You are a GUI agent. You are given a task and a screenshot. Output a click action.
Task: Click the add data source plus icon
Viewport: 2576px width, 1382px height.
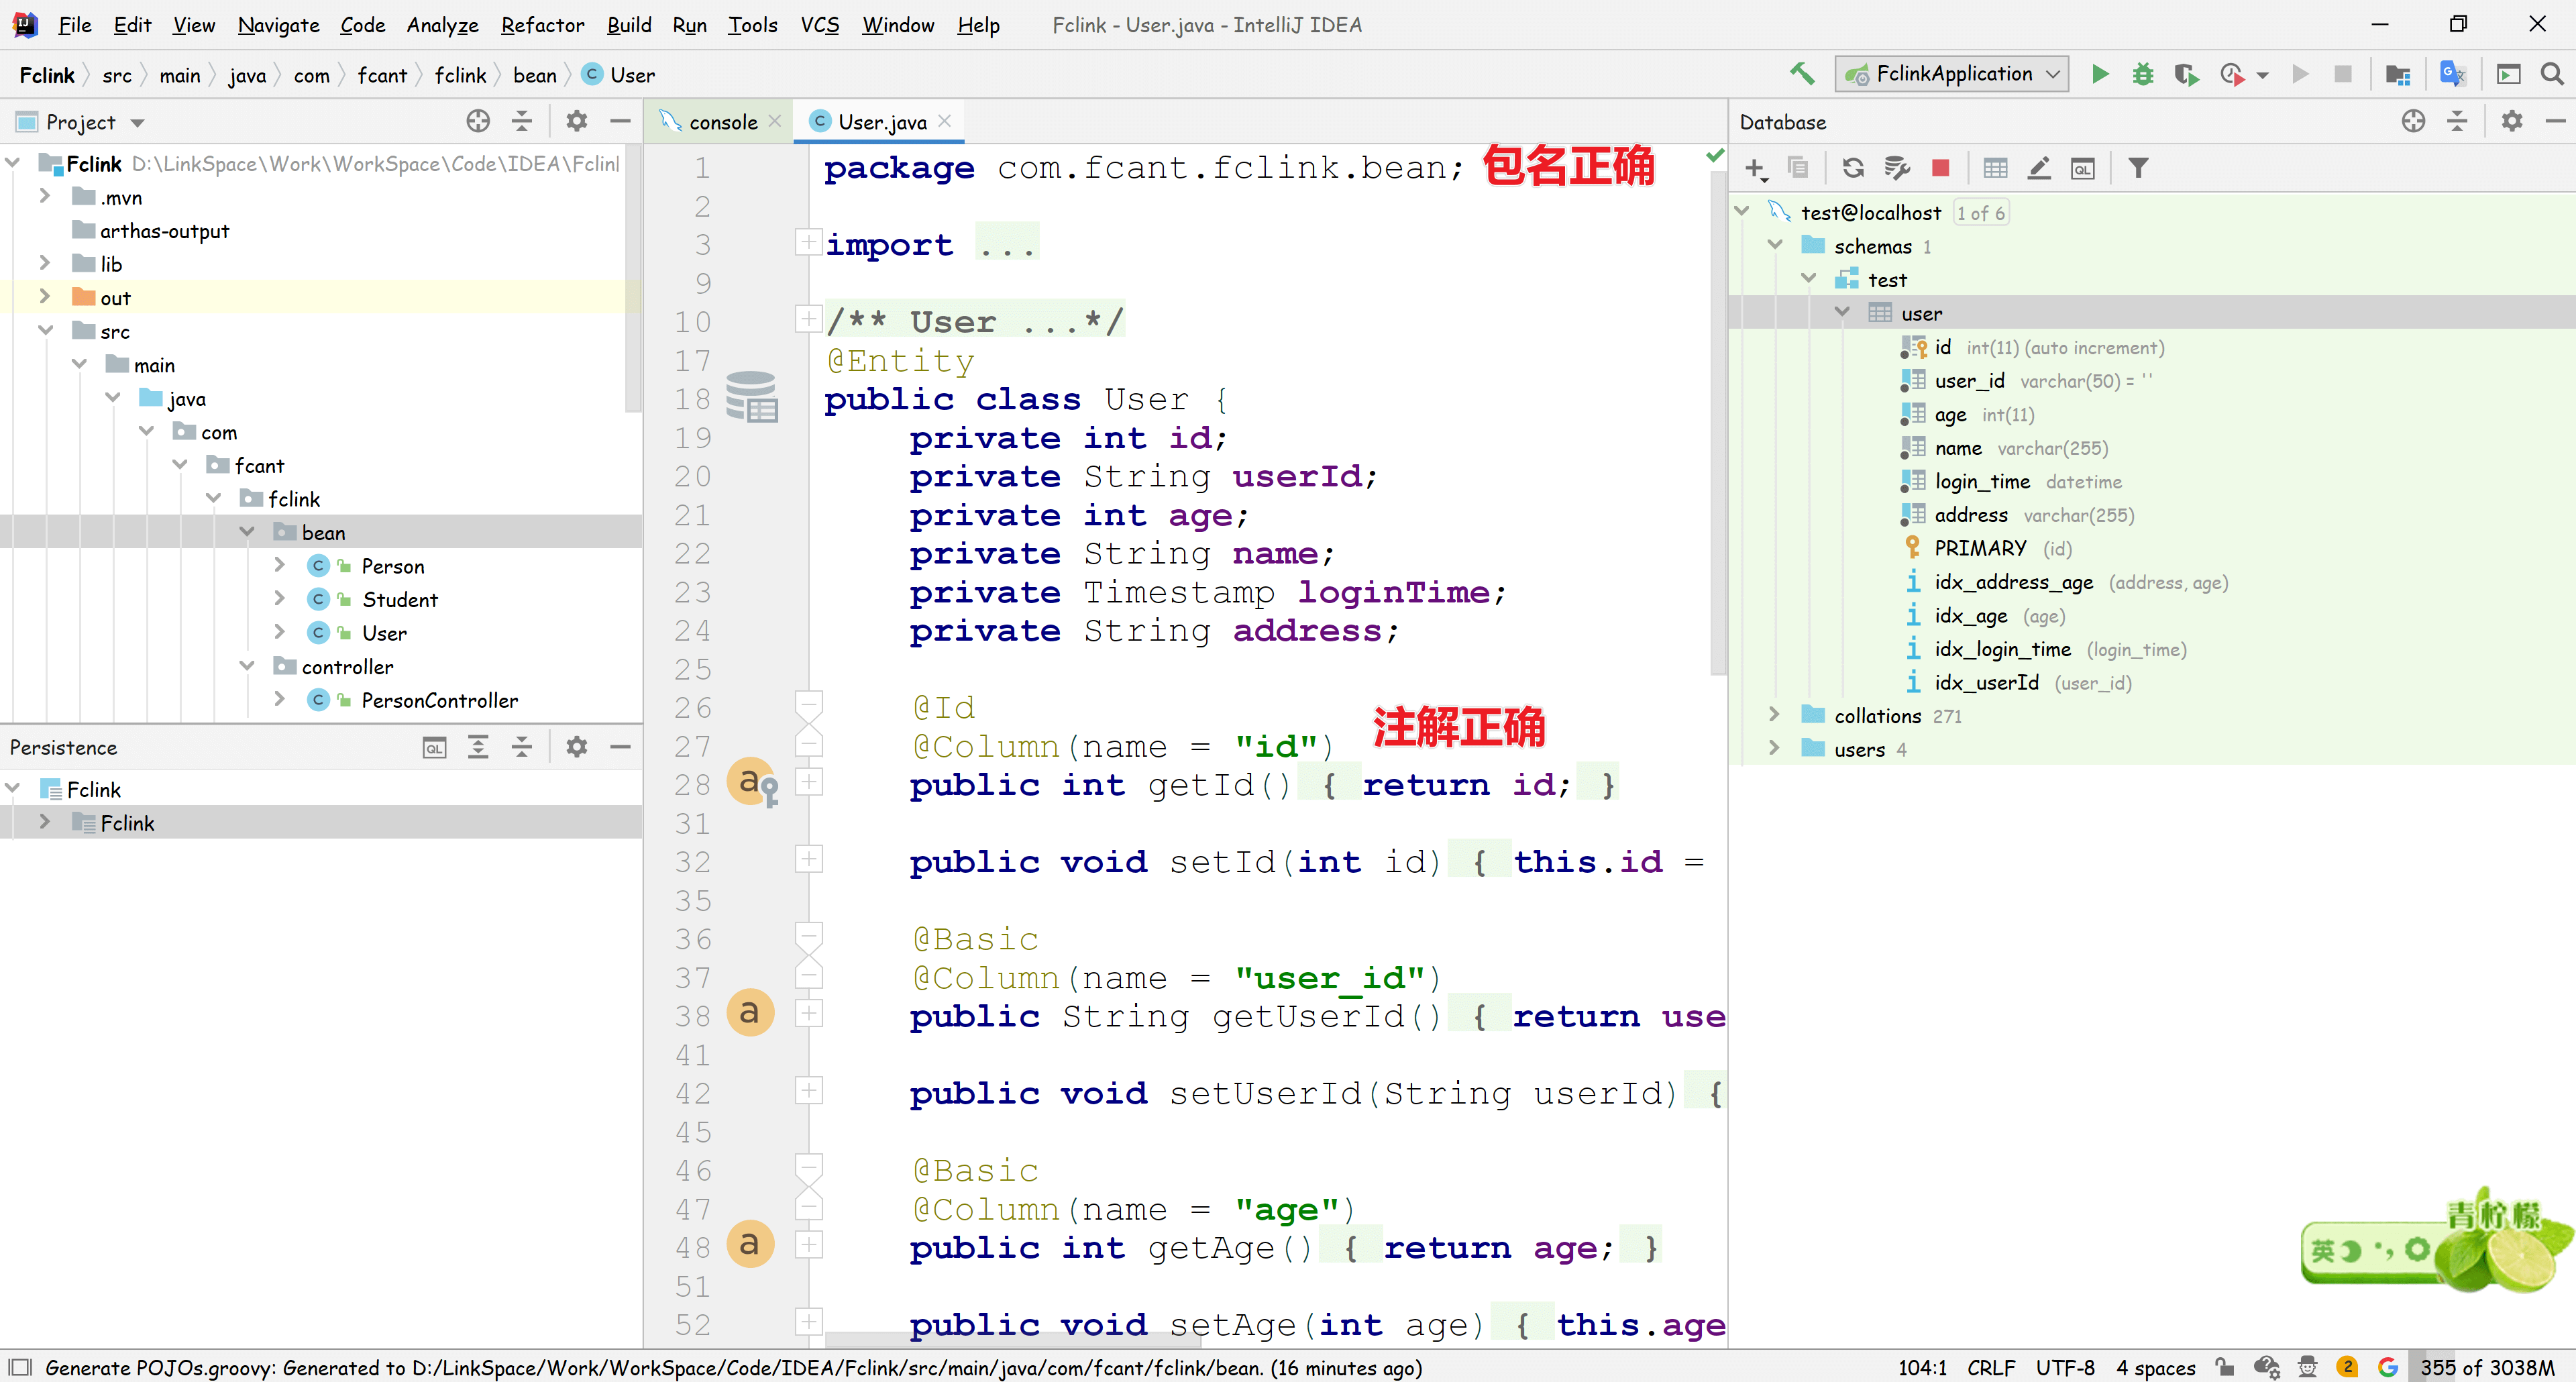click(x=1755, y=168)
